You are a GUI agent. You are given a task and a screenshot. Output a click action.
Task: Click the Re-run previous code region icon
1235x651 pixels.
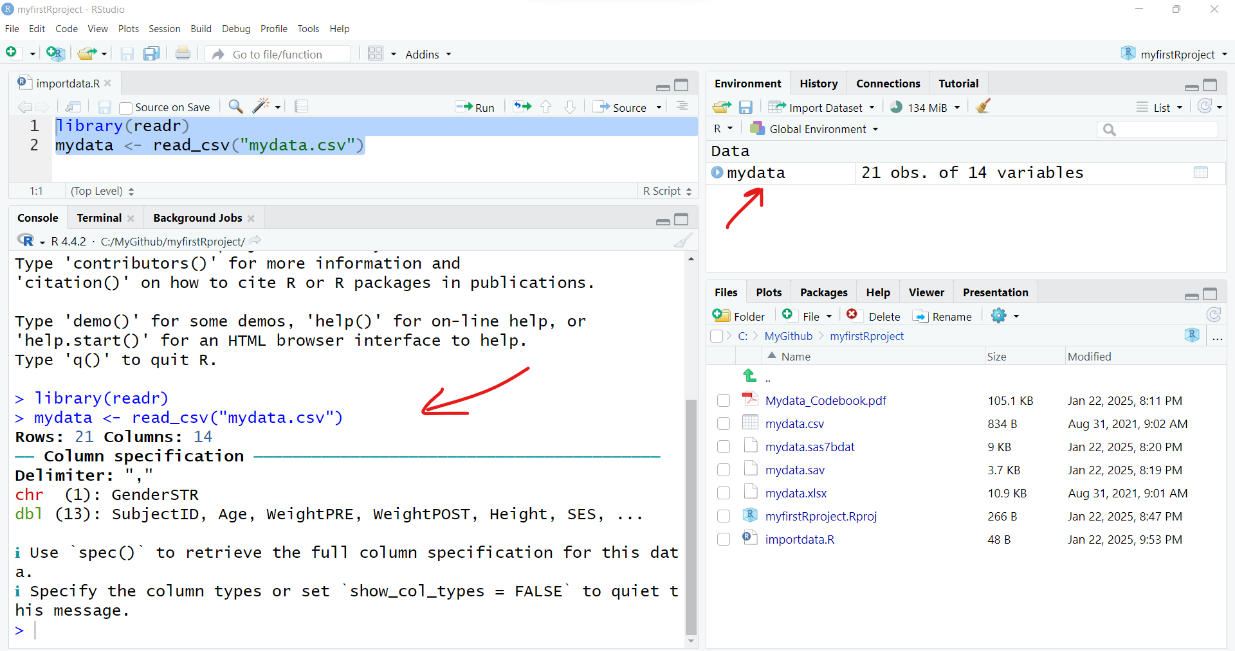click(x=522, y=107)
